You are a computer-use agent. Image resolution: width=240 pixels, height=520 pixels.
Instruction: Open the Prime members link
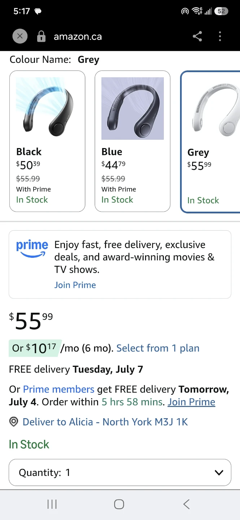(58, 389)
